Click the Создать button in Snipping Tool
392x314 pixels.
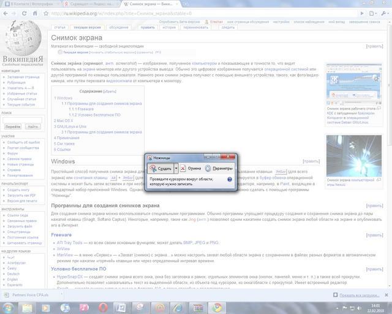coord(160,167)
